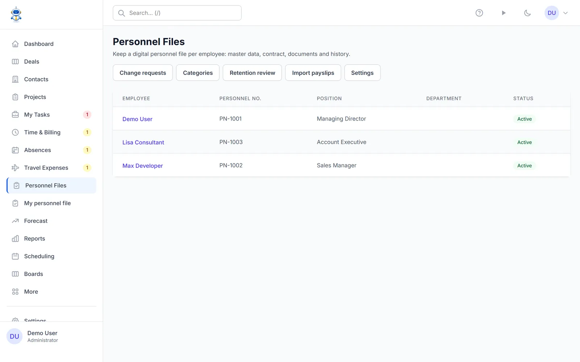This screenshot has height=362, width=580.
Task: Click Active status badge for Lisa Consultant
Action: [x=525, y=142]
